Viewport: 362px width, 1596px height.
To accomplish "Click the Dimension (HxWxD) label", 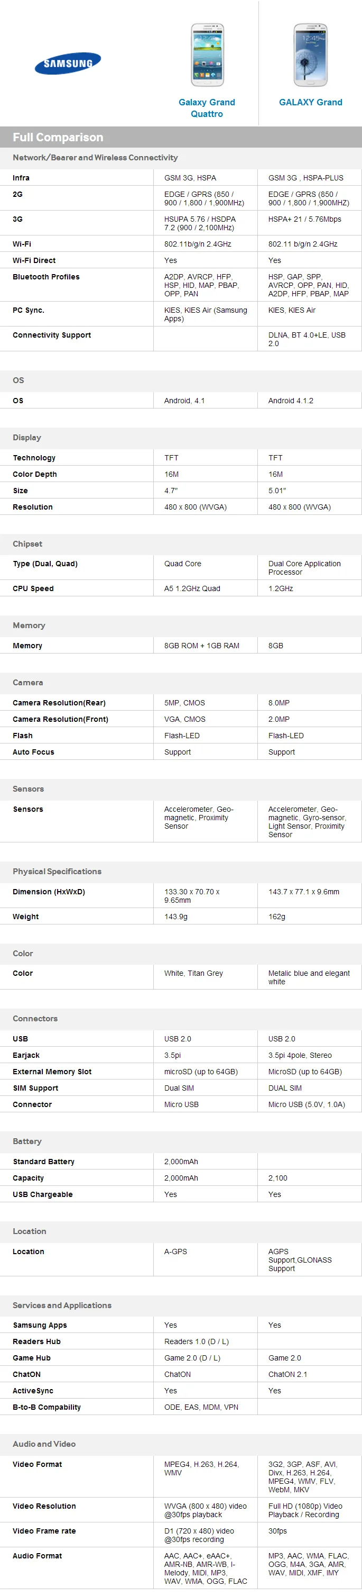I will click(x=49, y=892).
